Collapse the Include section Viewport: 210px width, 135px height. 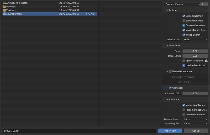point(167,10)
